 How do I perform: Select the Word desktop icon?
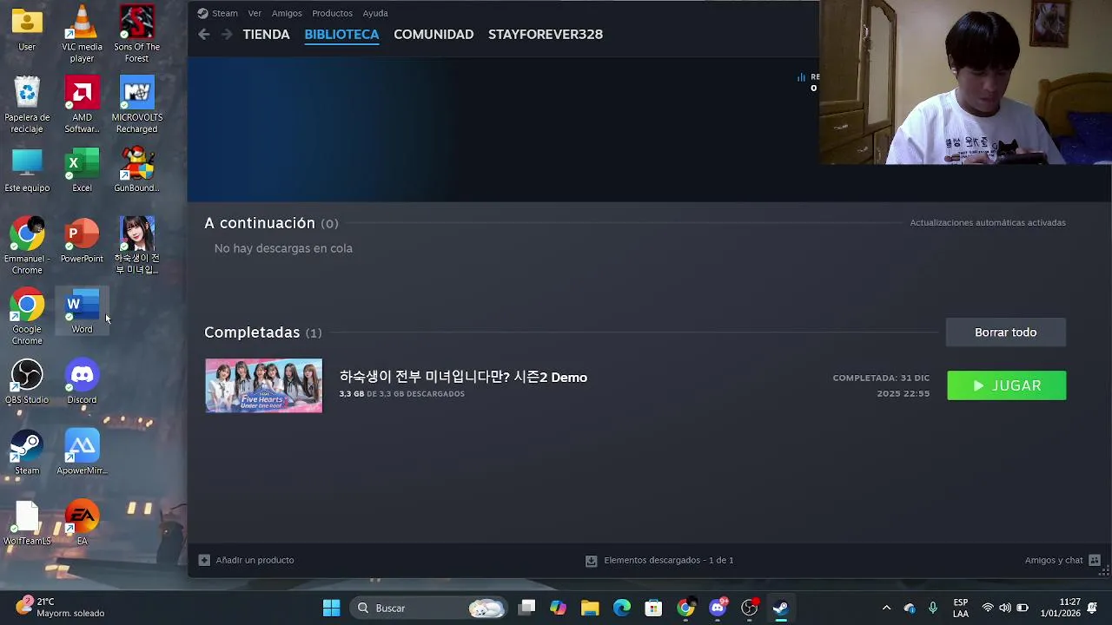pos(82,312)
